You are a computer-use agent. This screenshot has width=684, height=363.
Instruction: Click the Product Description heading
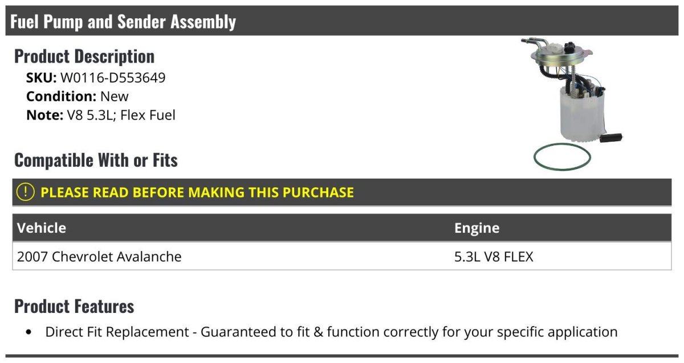[x=84, y=56]
